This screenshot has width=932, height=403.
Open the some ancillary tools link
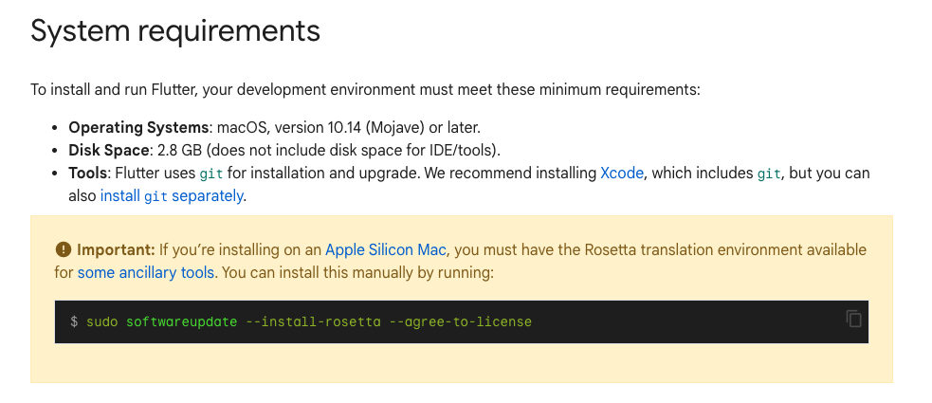[146, 273]
